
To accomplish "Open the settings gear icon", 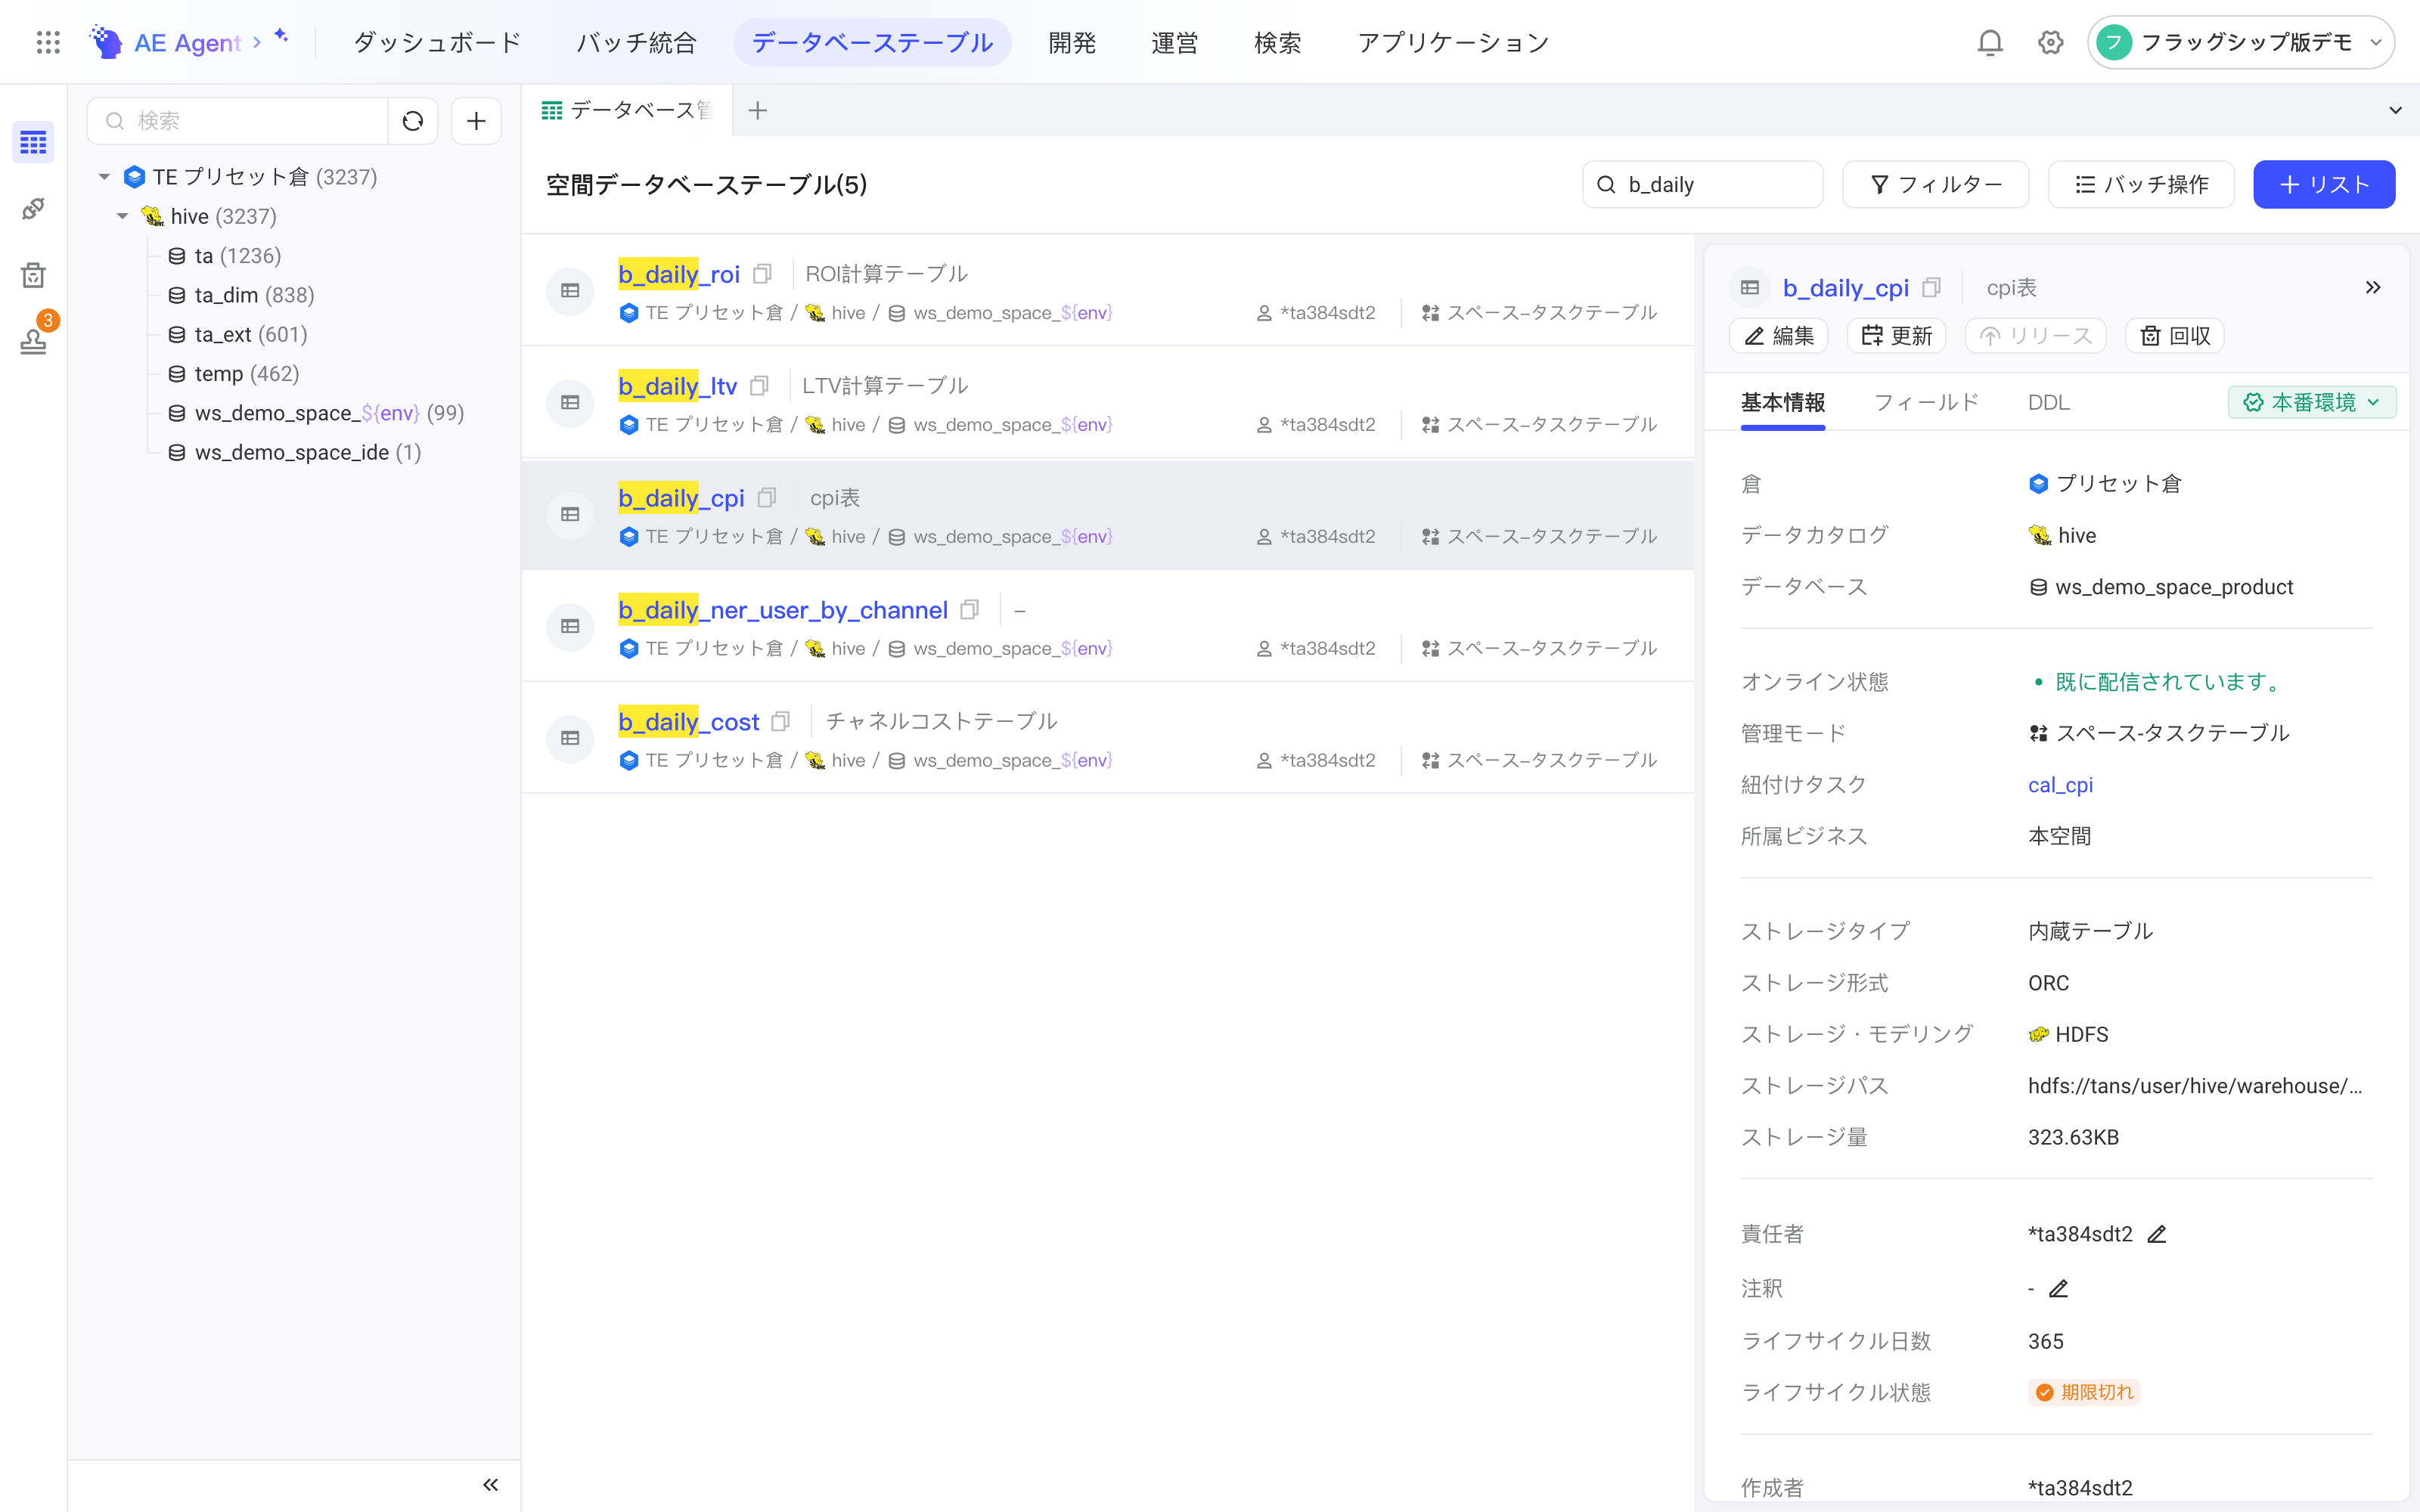I will click(x=2050, y=42).
